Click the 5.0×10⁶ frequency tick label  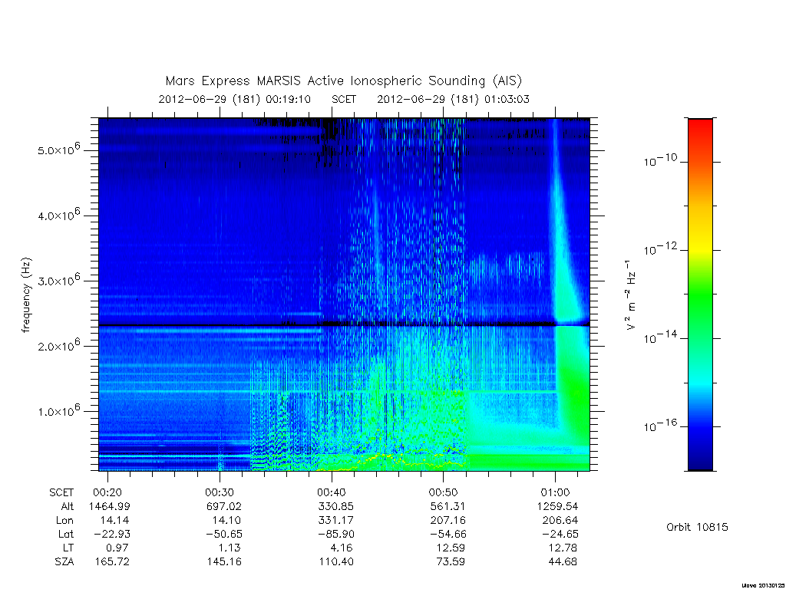coord(58,150)
